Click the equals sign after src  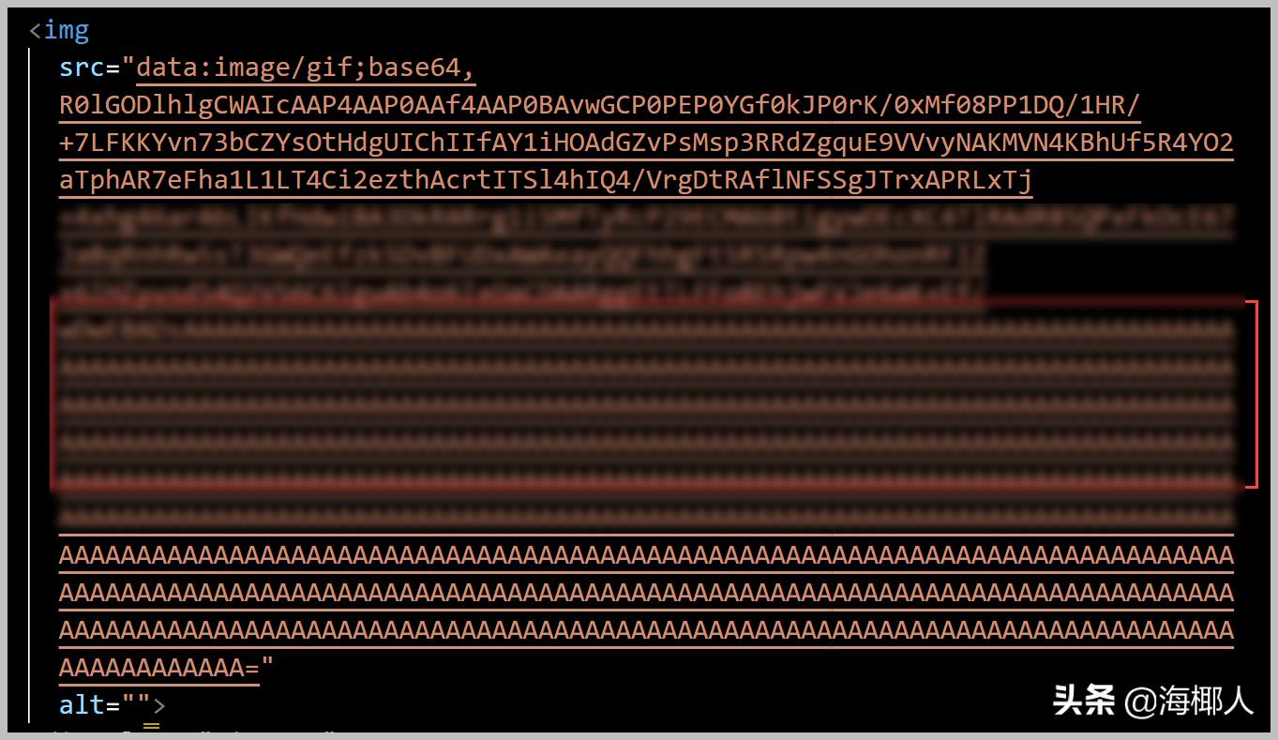pos(113,68)
